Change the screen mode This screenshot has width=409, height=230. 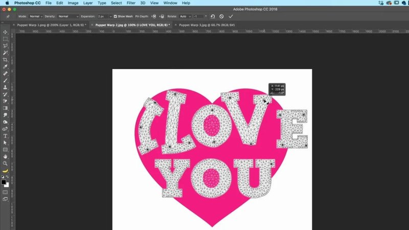5,199
